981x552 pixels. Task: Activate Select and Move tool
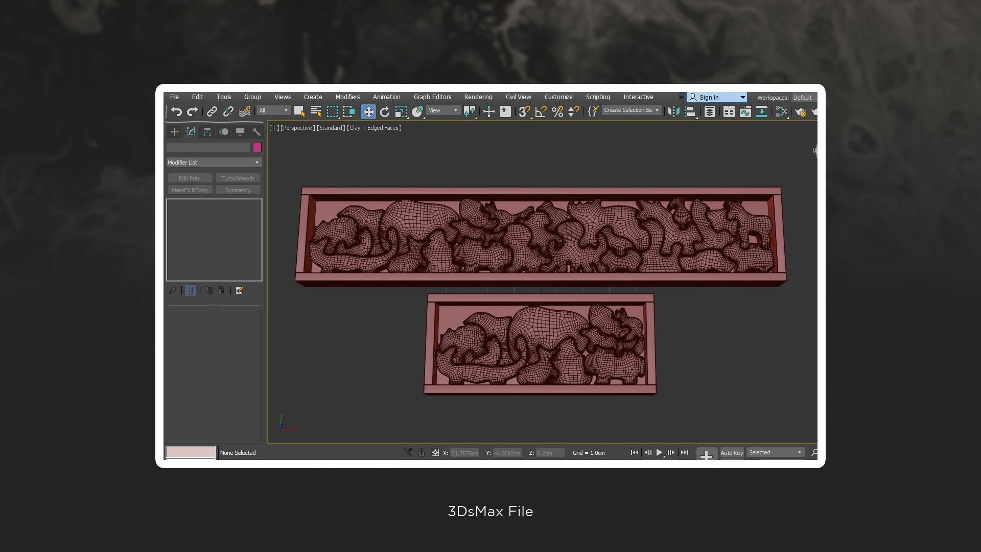click(368, 111)
